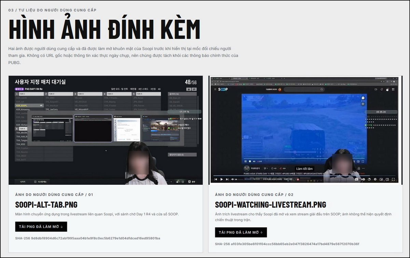The image size is (410, 258).
Task: Click skip-to-previous in bottom player bar
Action: [216, 179]
